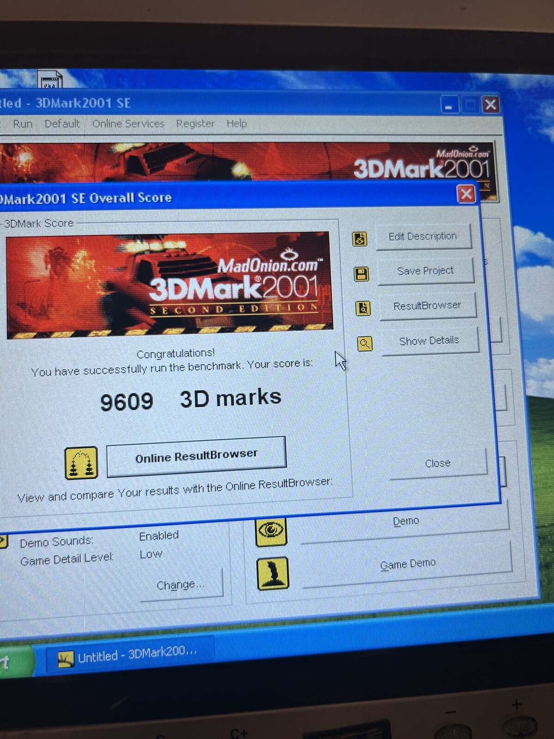
Task: Open the Run menu
Action: (23, 124)
